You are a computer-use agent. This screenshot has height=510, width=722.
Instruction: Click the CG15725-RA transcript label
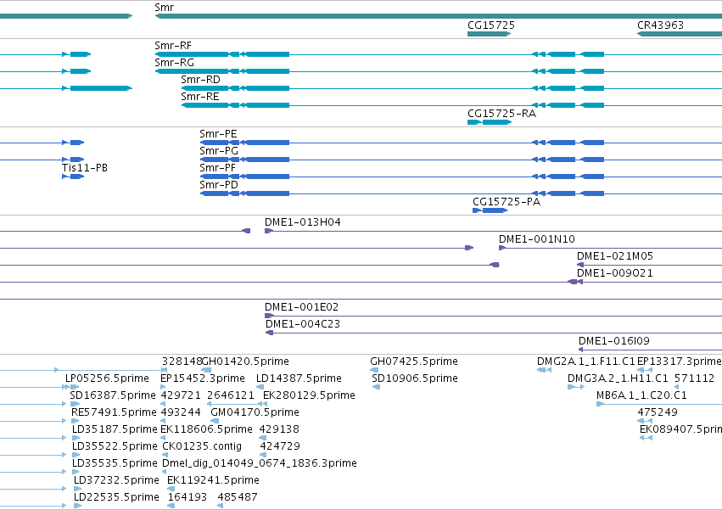point(502,114)
